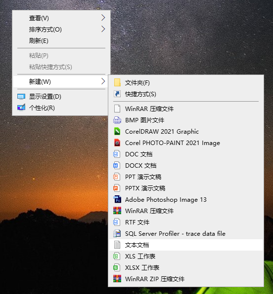Click the orange PPTX 演示文稿 icon
The height and width of the screenshot is (294, 273).
click(117, 188)
